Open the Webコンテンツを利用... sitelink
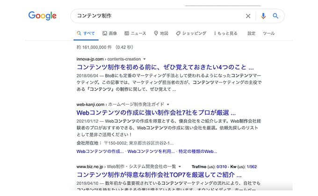 tap(151, 152)
